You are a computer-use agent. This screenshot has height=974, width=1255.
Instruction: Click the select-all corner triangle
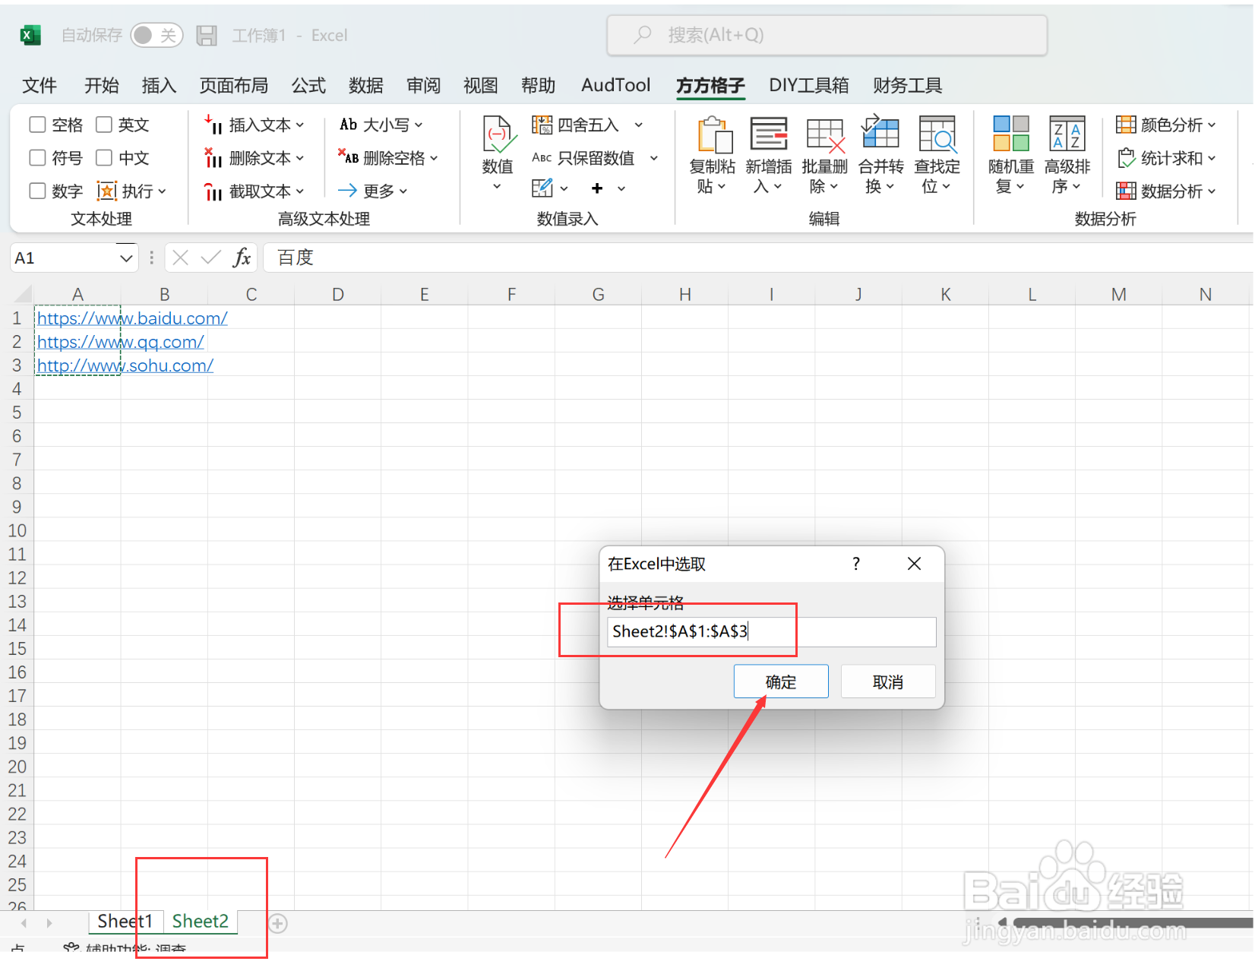23,294
